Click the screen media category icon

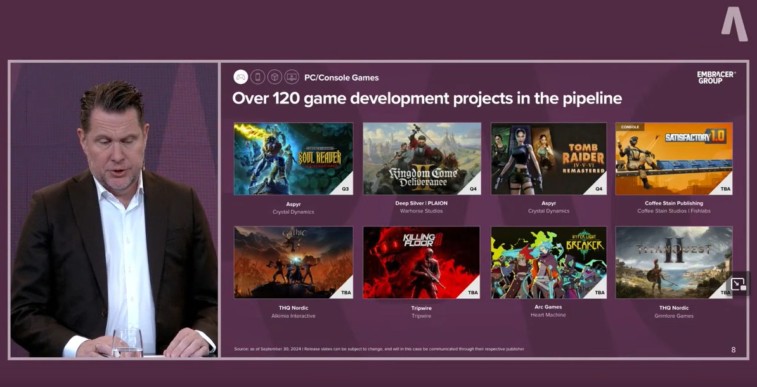292,77
